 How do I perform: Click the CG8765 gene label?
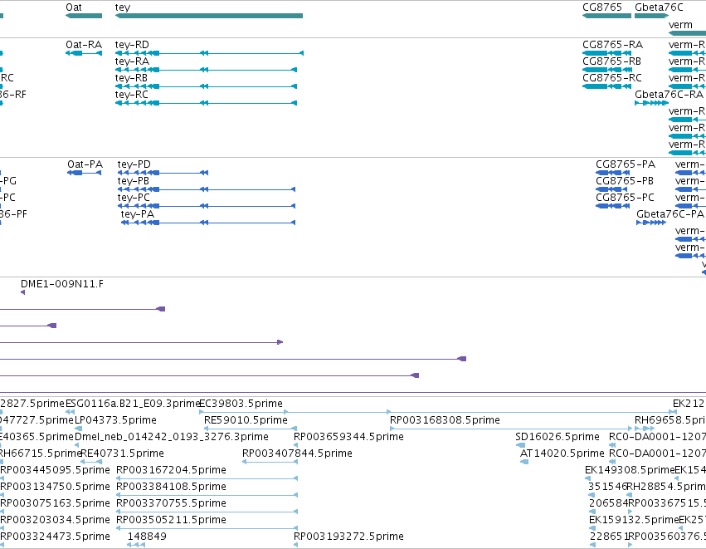(x=602, y=7)
